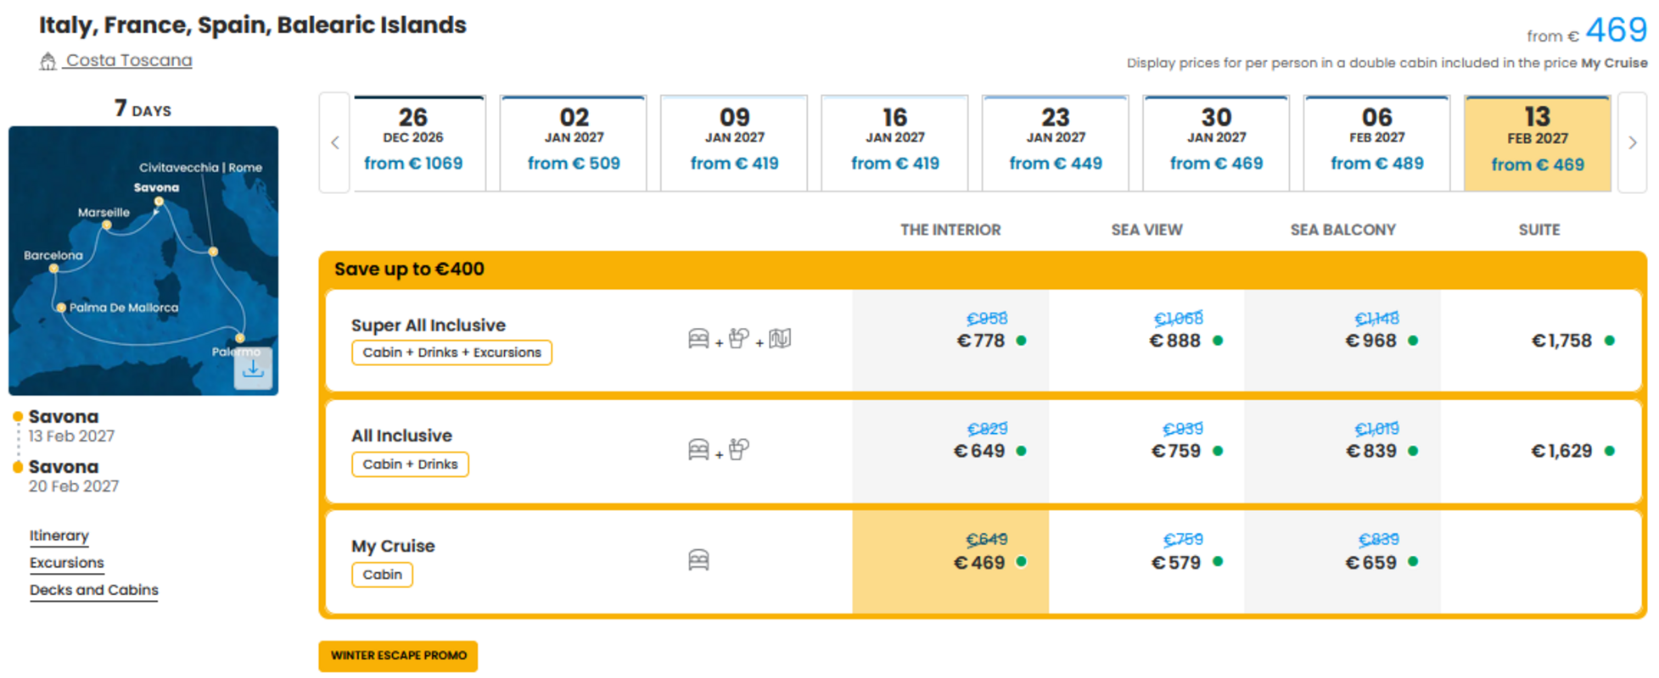Choose My Cruise Sea View at €579
The height and width of the screenshot is (678, 1659).
1146,562
